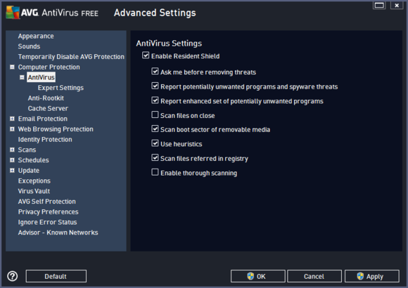Select Schedules in the tree

(x=33, y=160)
